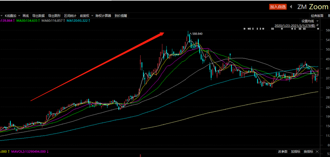Click the 改参数 modify parameters button
The image size is (330, 157).
pos(283,151)
